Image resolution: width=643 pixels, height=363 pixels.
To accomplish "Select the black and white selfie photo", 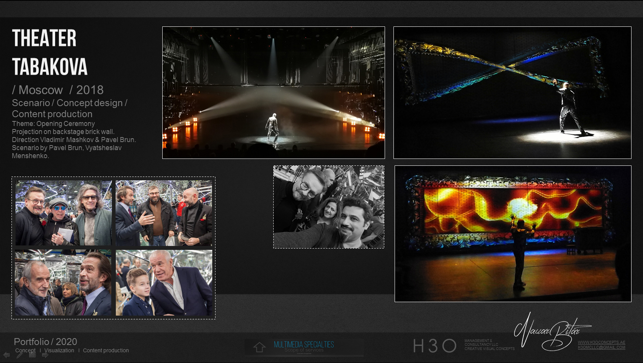I will coord(328,207).
